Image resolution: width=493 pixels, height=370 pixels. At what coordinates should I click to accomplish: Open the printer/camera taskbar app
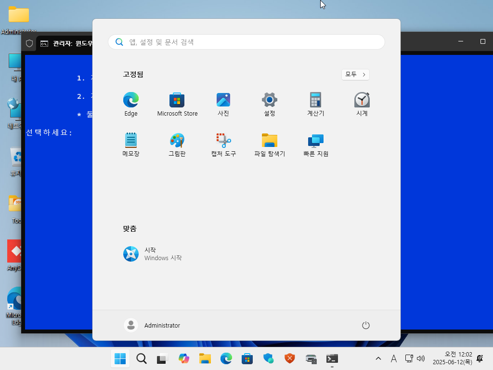tap(311, 358)
